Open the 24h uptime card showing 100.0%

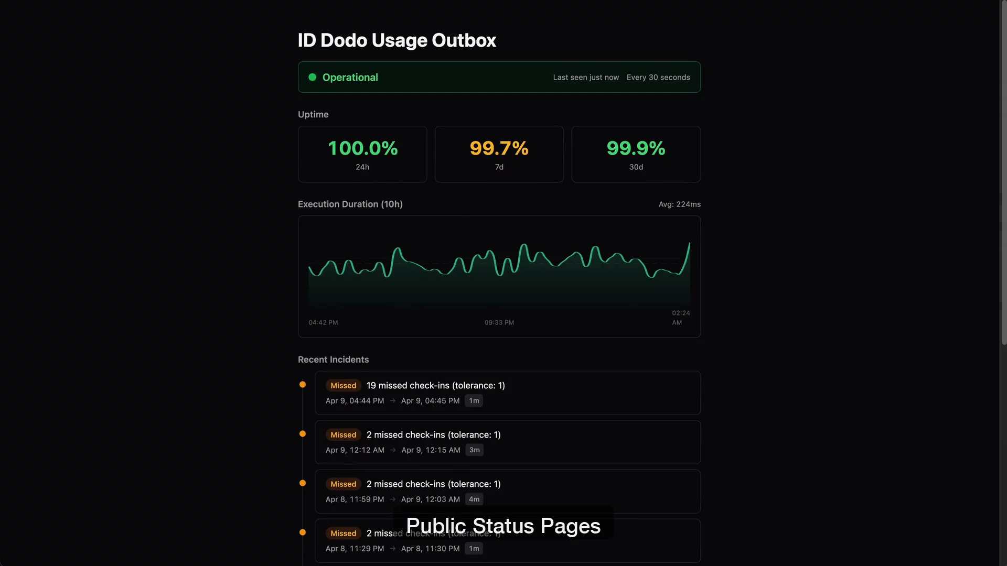(362, 154)
